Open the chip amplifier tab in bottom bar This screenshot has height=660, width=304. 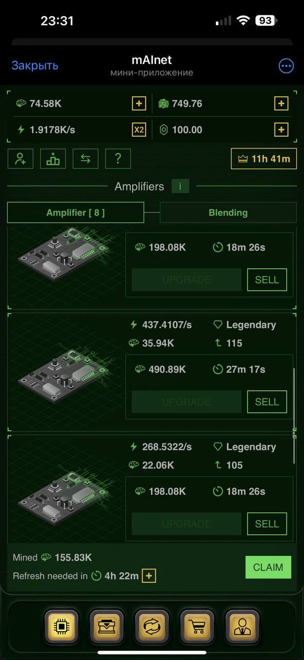pos(62,626)
